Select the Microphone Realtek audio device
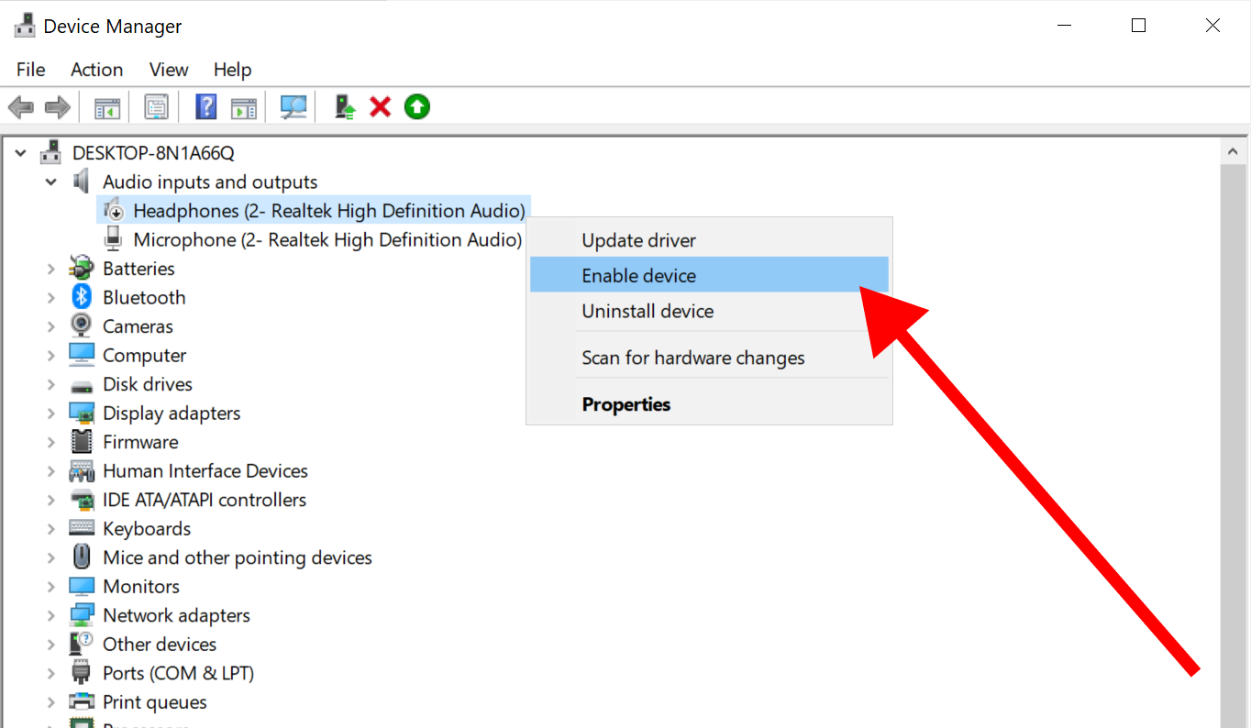Viewport: 1251px width, 728px height. coord(327,240)
